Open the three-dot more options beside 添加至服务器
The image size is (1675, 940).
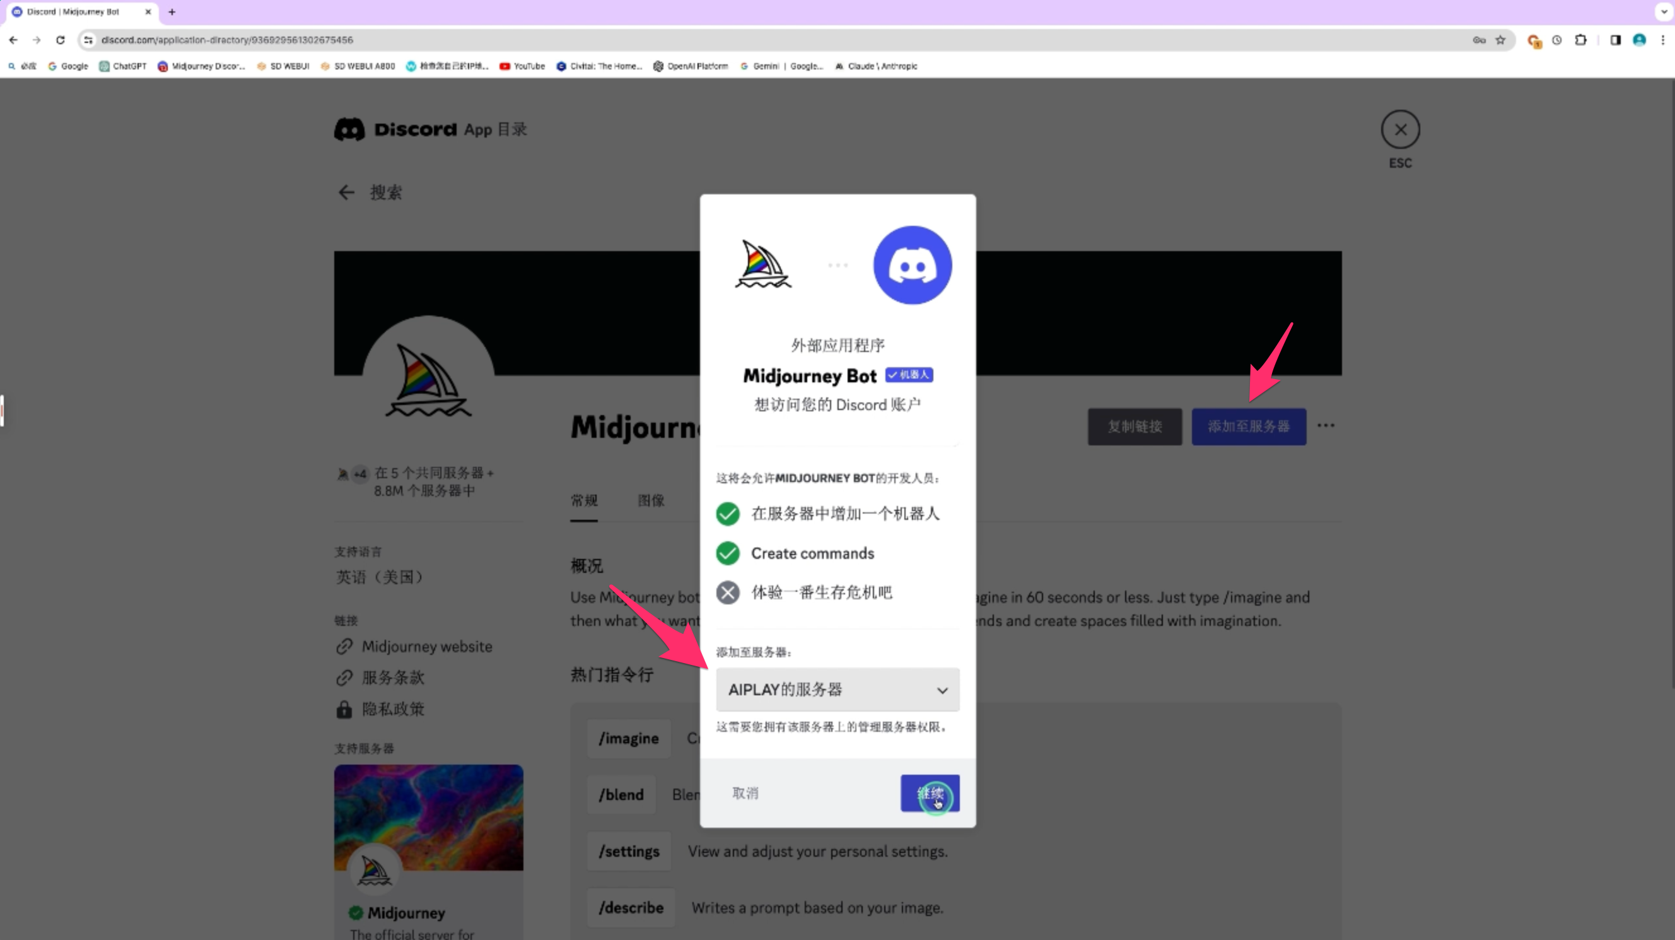coord(1326,425)
